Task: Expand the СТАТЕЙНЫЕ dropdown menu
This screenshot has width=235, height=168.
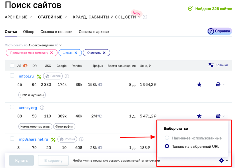Action: coord(52,17)
